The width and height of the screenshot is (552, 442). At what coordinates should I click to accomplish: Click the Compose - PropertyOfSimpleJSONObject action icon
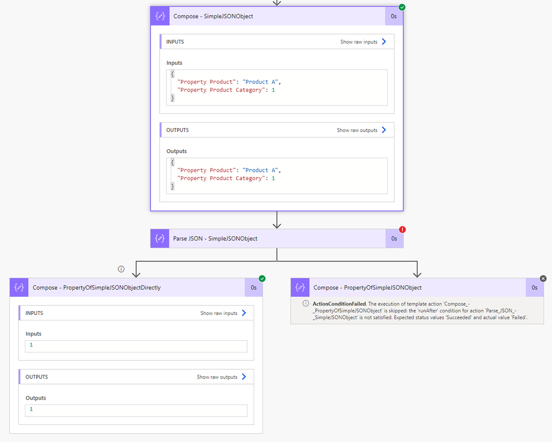click(x=300, y=287)
